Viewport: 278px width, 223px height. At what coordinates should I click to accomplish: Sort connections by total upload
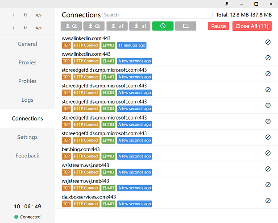117,26
